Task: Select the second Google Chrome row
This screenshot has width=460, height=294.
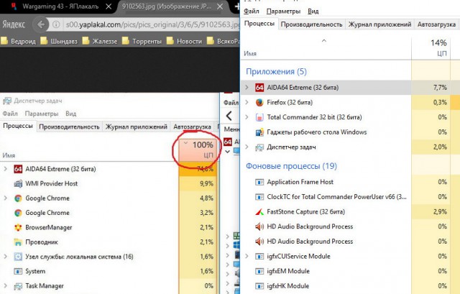Action: pos(109,213)
